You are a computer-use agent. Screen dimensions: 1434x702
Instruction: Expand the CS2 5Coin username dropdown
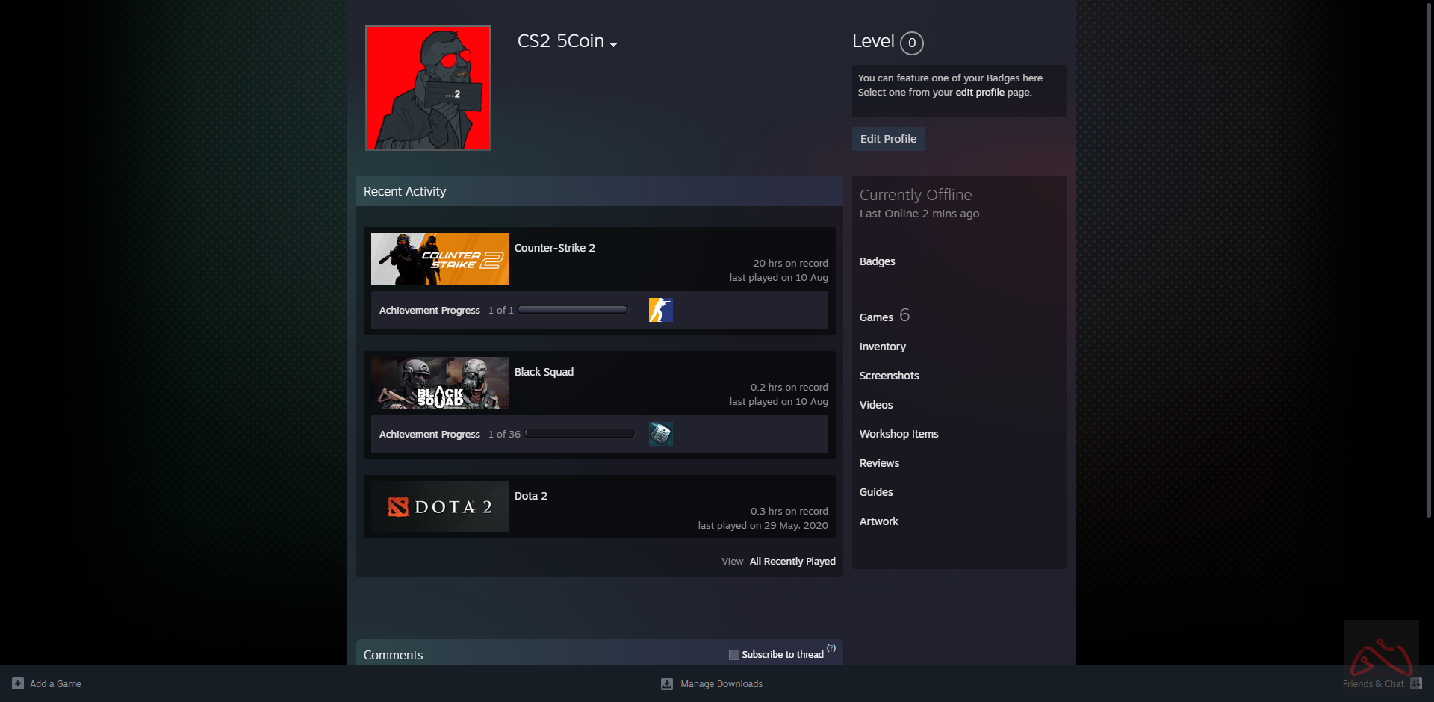(613, 45)
